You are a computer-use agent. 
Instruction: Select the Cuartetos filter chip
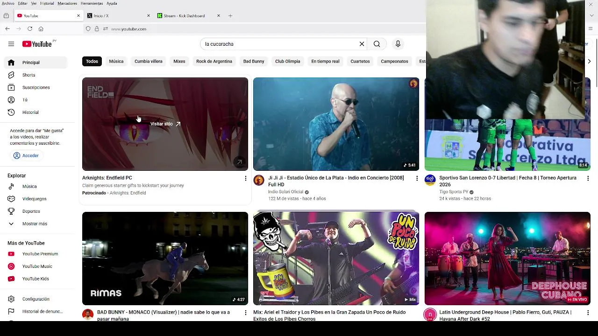click(x=360, y=62)
